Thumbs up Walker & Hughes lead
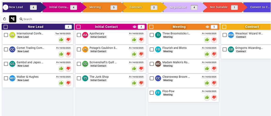271x116 pixels. tap(61, 83)
